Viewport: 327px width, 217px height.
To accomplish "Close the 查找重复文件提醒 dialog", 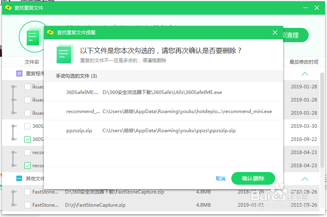I will 275,33.
